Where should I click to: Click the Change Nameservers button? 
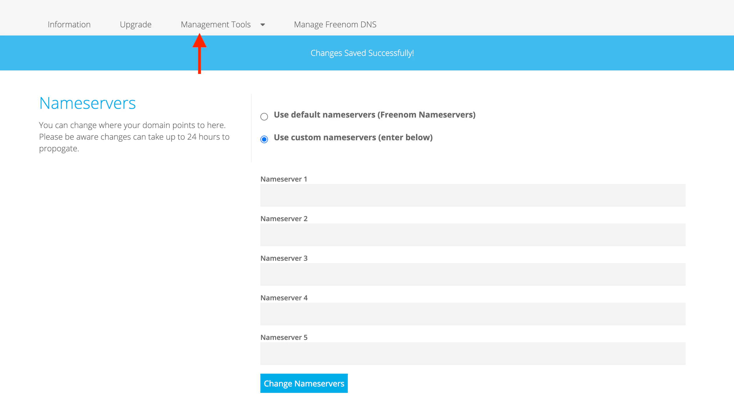304,383
